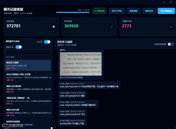Click the 导出 HTML button
This screenshot has height=129, width=176.
click(117, 11)
